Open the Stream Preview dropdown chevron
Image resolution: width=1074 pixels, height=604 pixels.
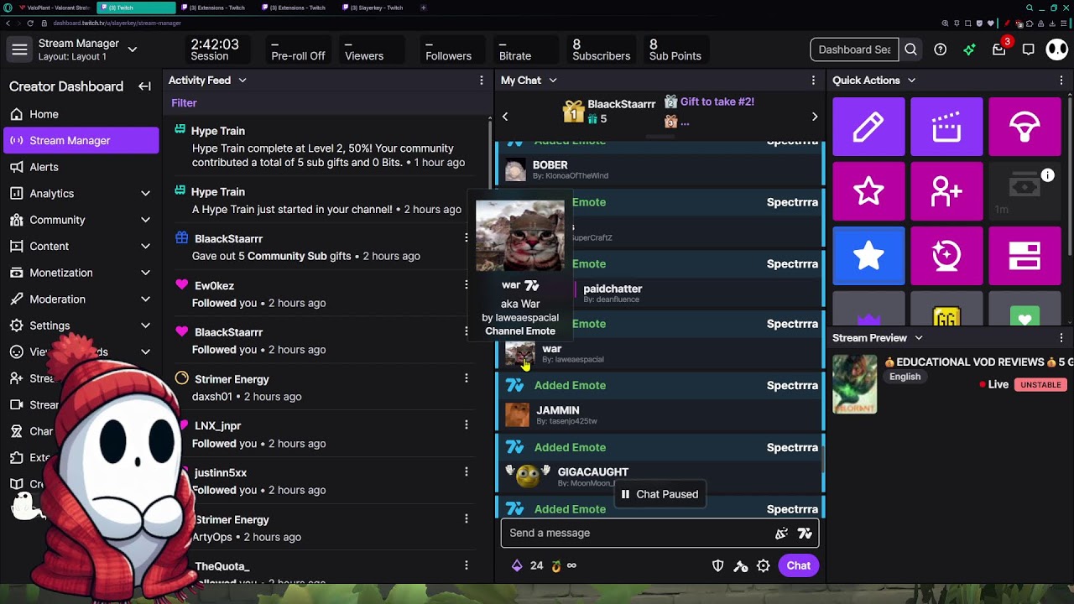tap(919, 338)
